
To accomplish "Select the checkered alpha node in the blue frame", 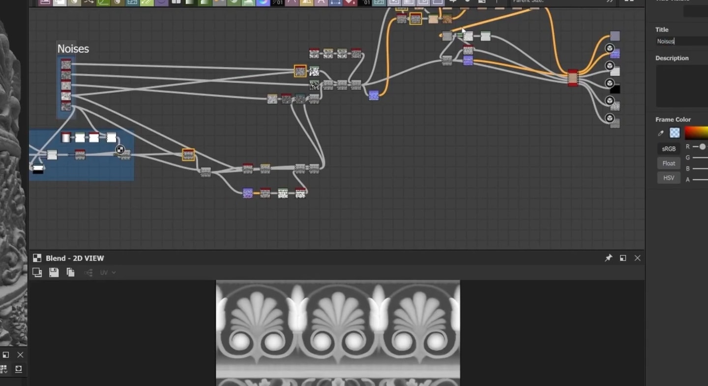I will click(x=120, y=150).
